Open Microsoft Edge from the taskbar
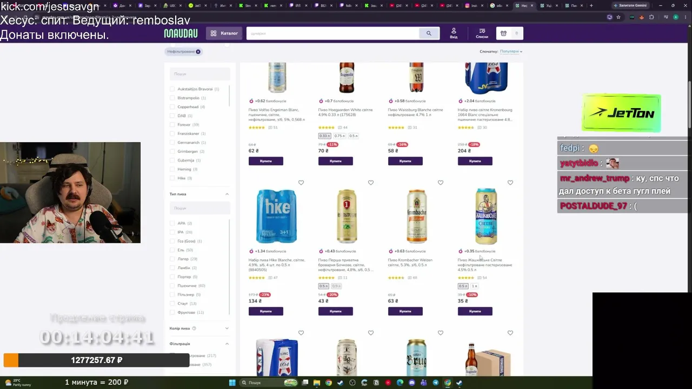 pyautogui.click(x=400, y=383)
